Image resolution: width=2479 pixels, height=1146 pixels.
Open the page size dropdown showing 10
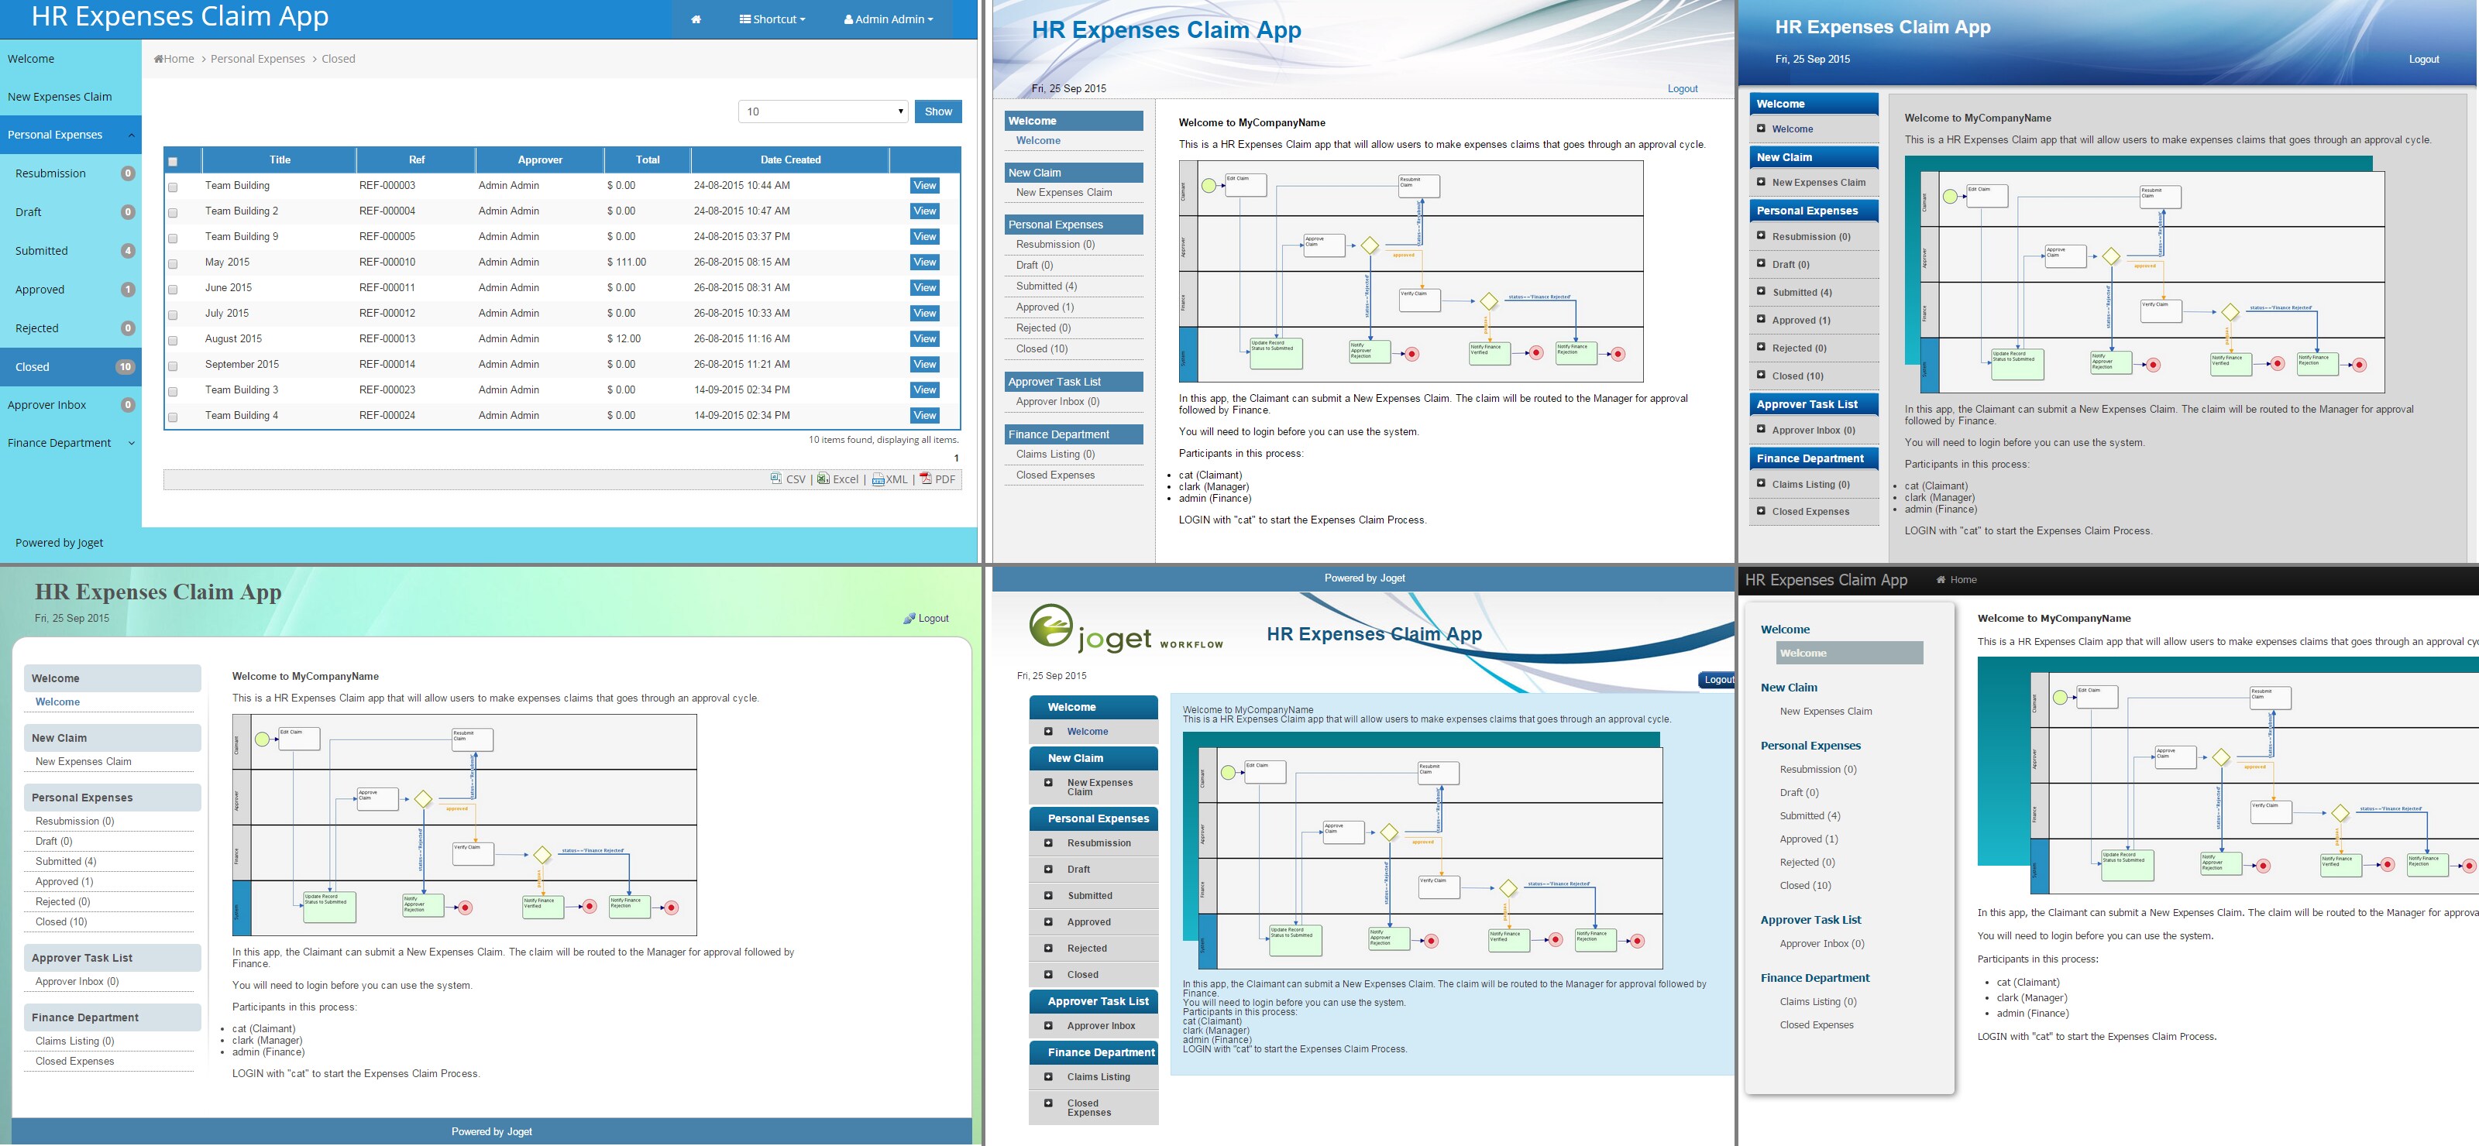tap(823, 112)
